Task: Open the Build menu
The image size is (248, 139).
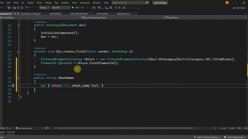Action: tap(39, 3)
